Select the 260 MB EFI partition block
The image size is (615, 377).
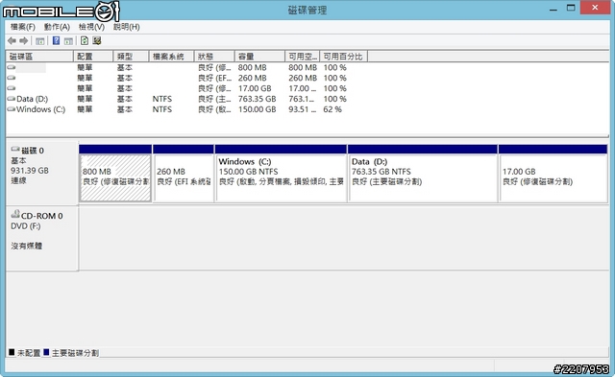[184, 177]
